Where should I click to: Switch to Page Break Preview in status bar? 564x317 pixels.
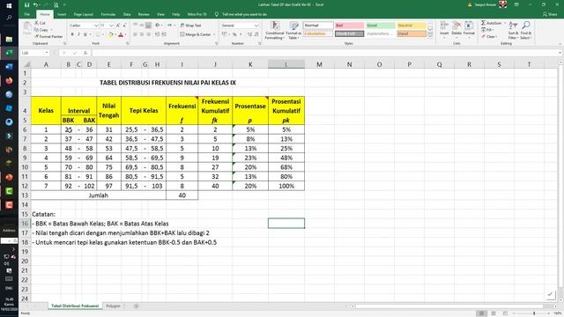point(505,313)
